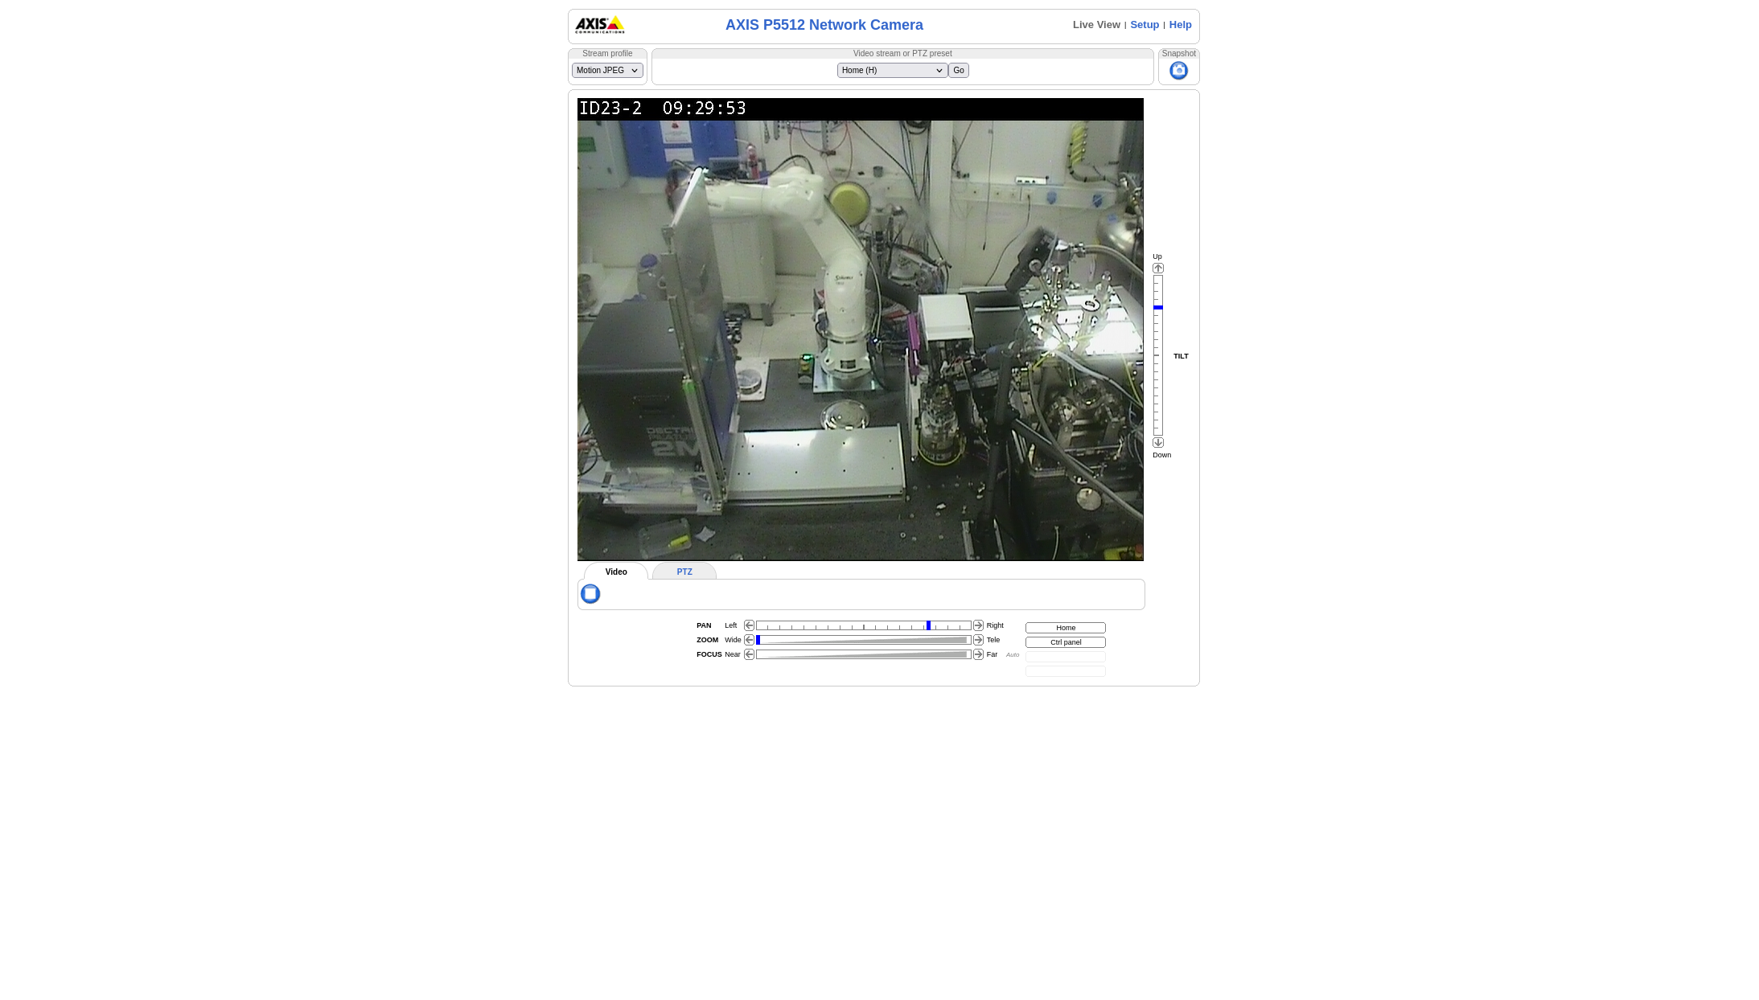Zoom Tele using the right arrow icon
The height and width of the screenshot is (1000, 1759).
click(979, 639)
